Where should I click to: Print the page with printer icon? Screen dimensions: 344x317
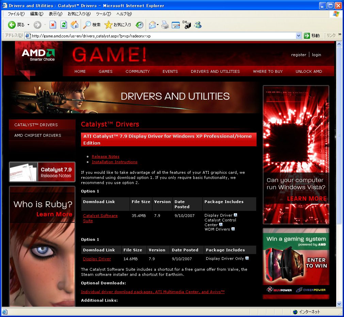point(165,25)
